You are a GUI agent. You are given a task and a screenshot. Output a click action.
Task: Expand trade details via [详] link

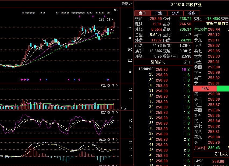(x=187, y=62)
